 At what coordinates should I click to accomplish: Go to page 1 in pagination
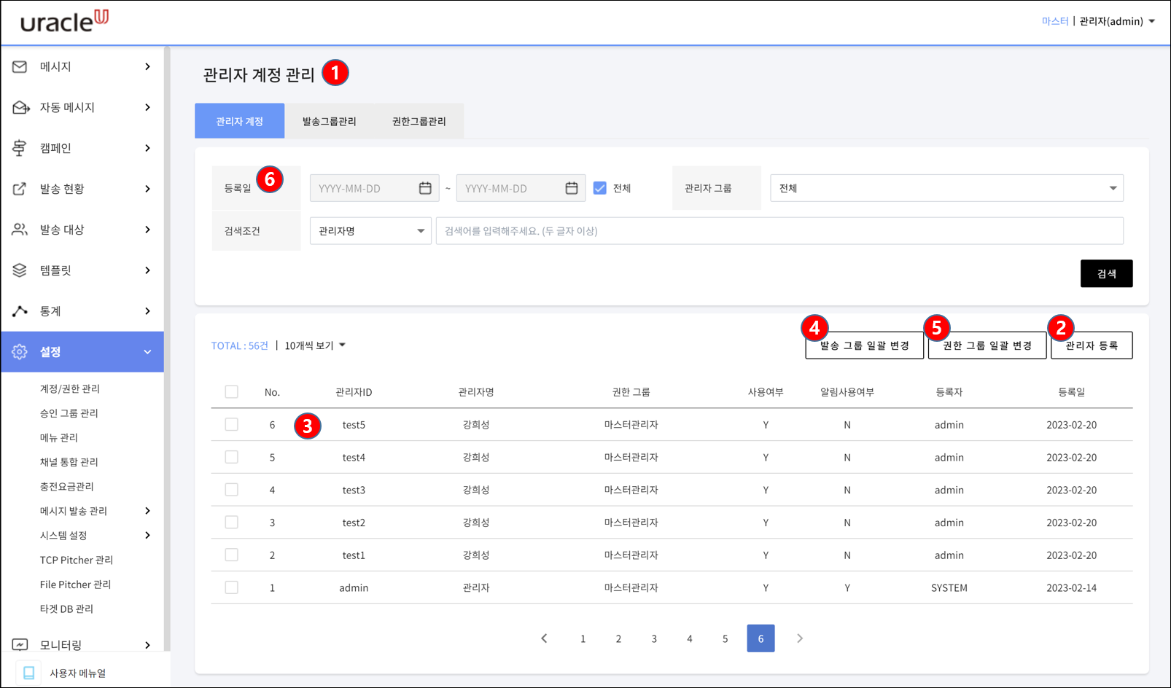coord(583,638)
